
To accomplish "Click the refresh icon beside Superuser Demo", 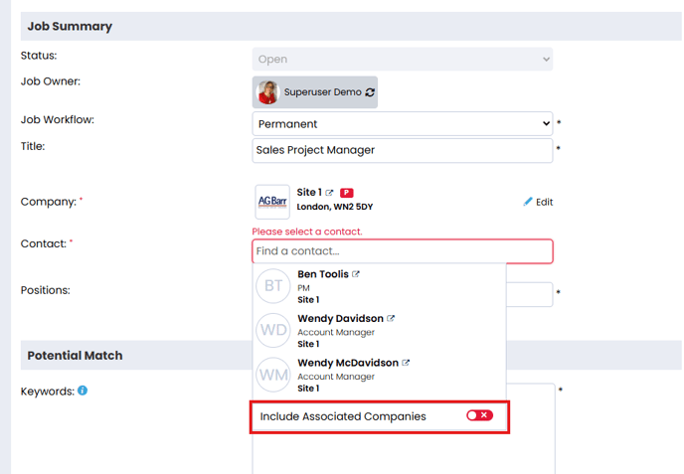I will point(371,92).
